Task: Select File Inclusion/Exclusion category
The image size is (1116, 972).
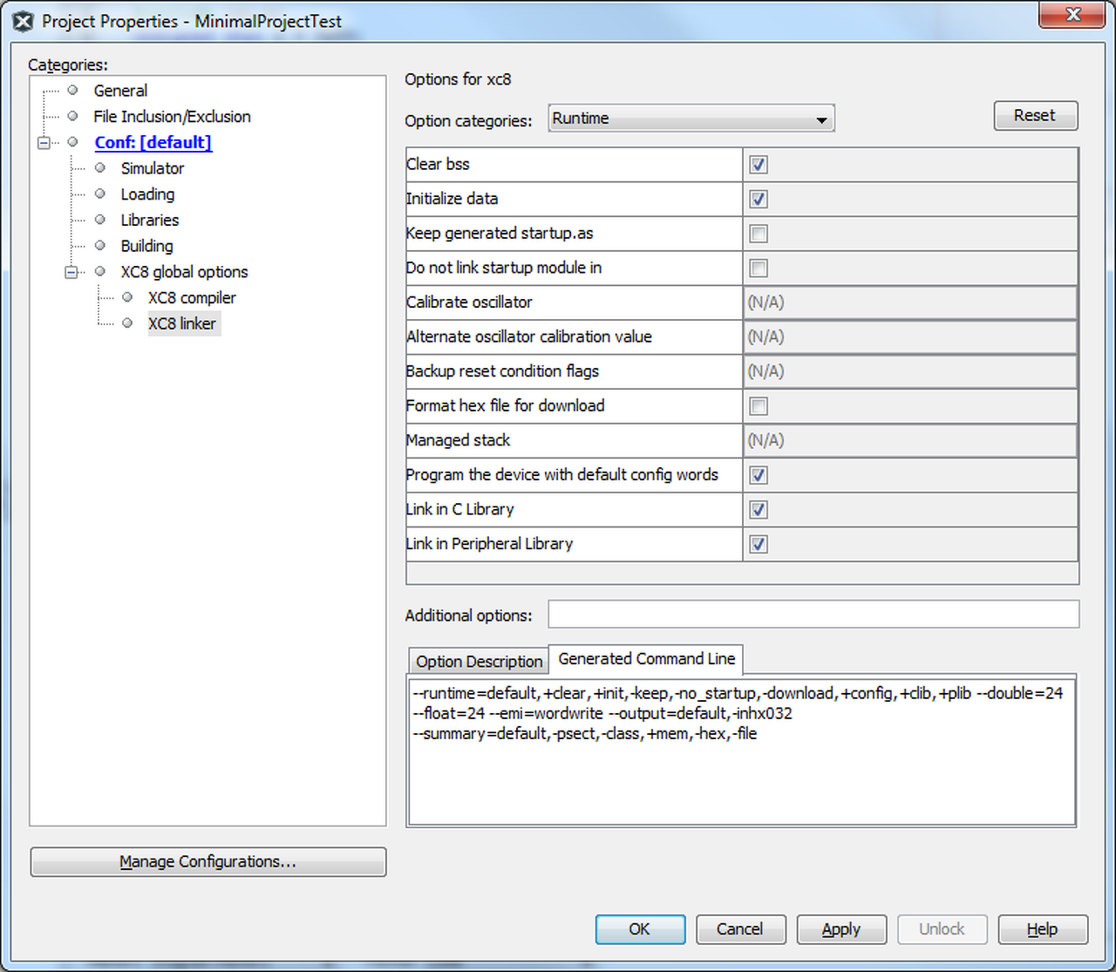Action: point(172,117)
